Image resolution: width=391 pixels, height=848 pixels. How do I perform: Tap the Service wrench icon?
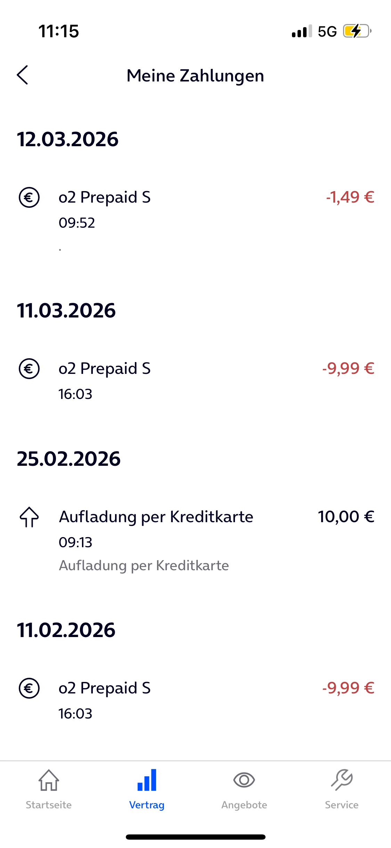point(342,780)
